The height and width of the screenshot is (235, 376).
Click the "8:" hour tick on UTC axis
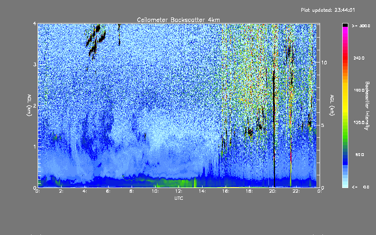coord(132,191)
